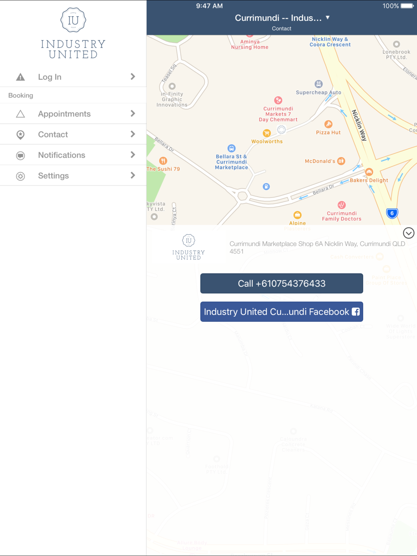Tap the Supercheap Auto map pin

pos(319,84)
